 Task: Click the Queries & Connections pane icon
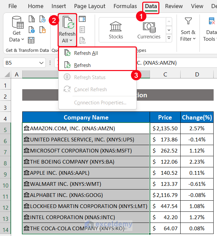tap(82, 19)
